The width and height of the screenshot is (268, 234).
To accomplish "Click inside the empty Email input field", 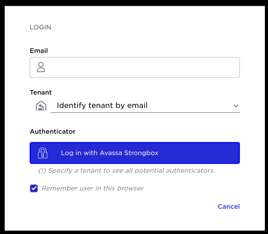I will tap(131, 67).
